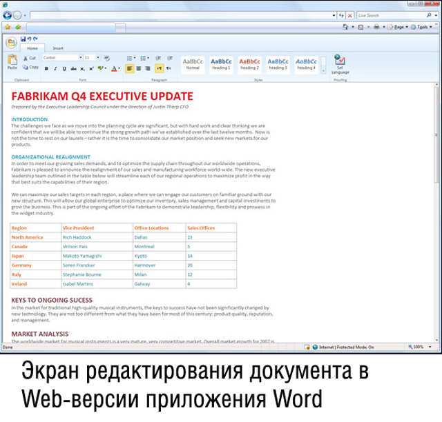Print with the browser printer icon
The width and height of the screenshot is (442, 422).
[376, 27]
